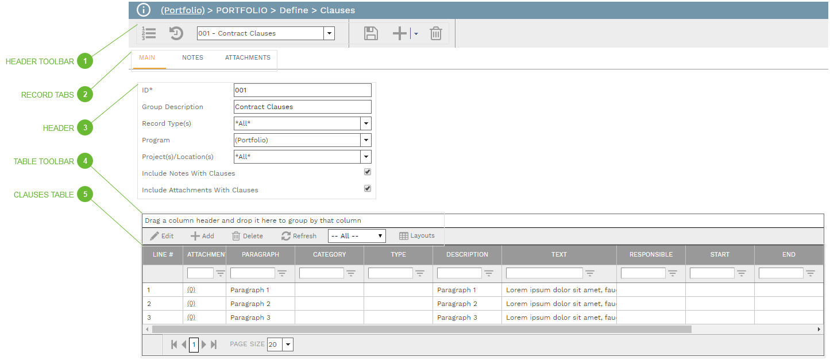Open the numbered records list icon

pyautogui.click(x=149, y=33)
